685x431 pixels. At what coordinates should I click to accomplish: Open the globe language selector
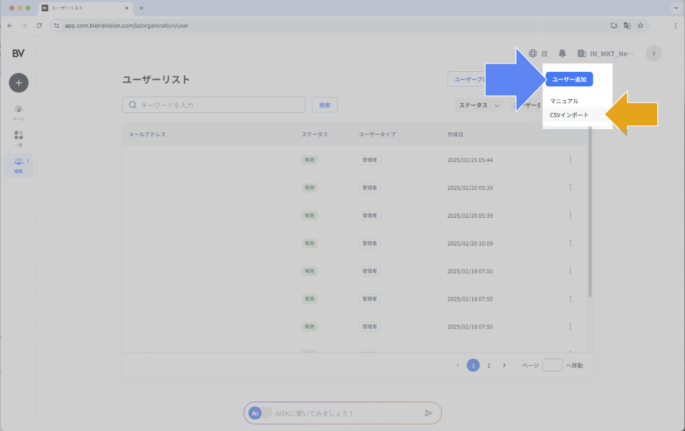tap(533, 53)
